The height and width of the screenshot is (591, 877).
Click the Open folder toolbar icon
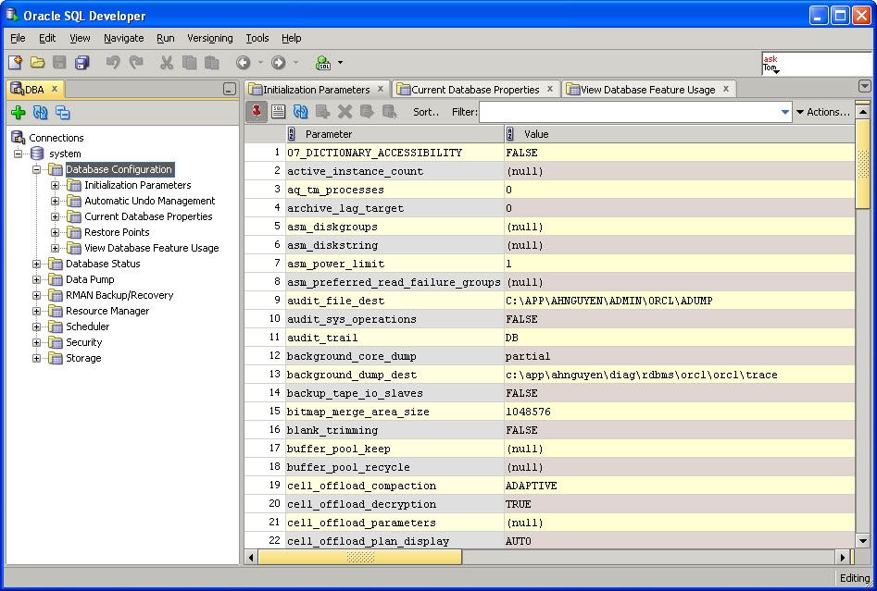[37, 63]
